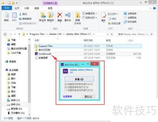Click the New folder icon
The height and width of the screenshot is (122, 158).
coord(78,15)
